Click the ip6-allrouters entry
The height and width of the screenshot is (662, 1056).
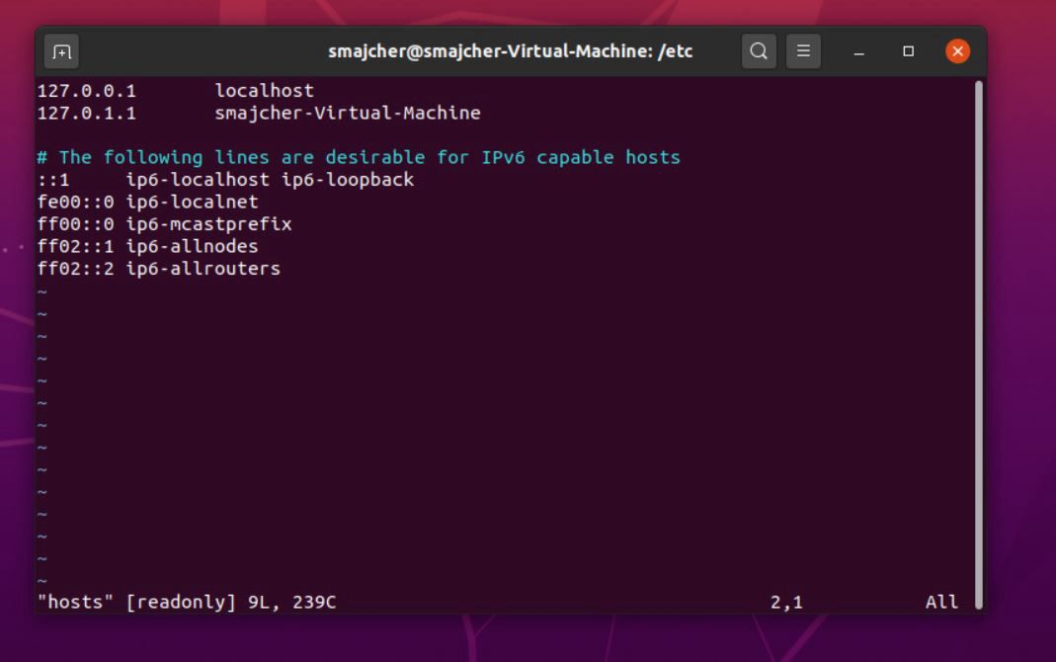pyautogui.click(x=203, y=269)
